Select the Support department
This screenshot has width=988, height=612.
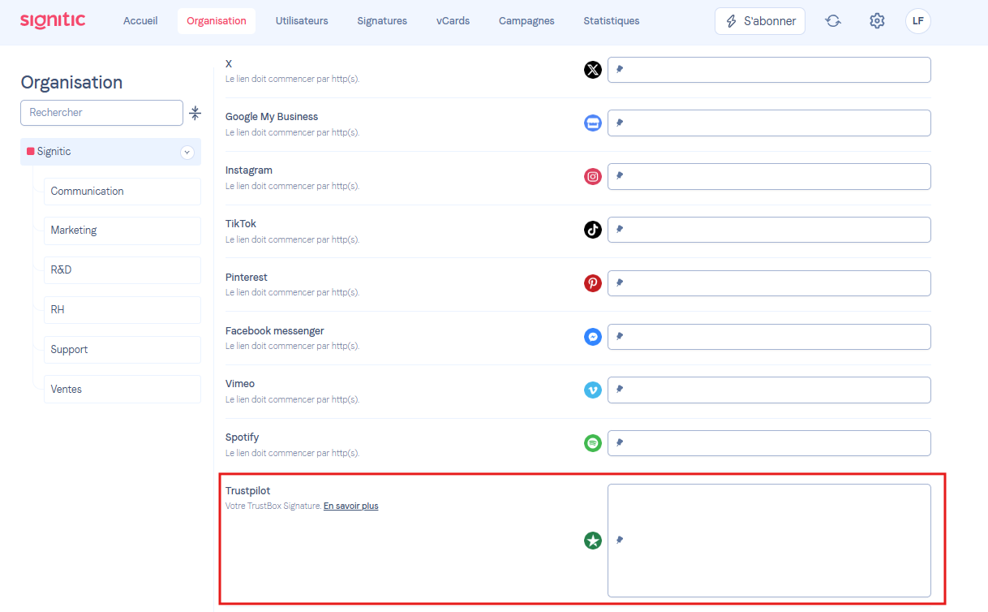(x=122, y=350)
